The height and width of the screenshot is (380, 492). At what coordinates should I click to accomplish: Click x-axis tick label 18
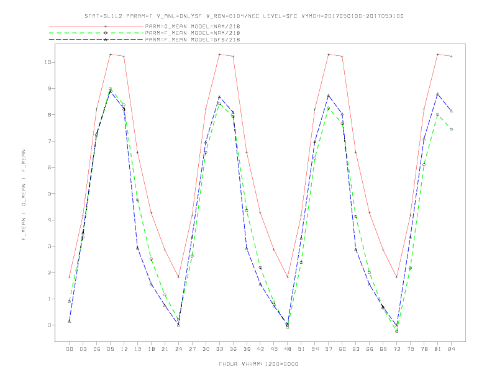[x=151, y=349]
